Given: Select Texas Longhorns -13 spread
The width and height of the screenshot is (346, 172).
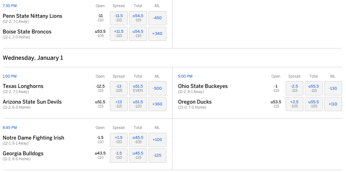Looking at the screenshot, I should 119,88.
